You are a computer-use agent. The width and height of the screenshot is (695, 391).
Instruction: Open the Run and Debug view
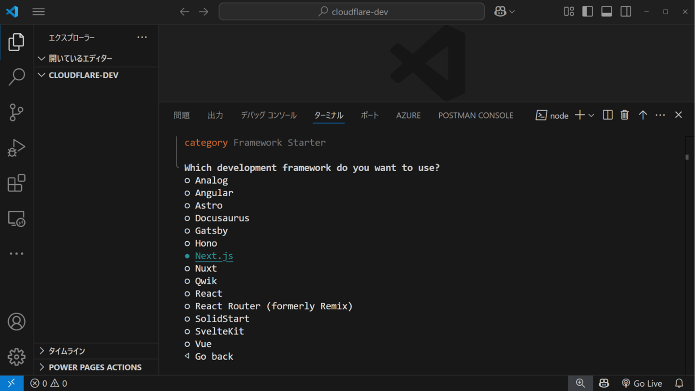coord(16,148)
